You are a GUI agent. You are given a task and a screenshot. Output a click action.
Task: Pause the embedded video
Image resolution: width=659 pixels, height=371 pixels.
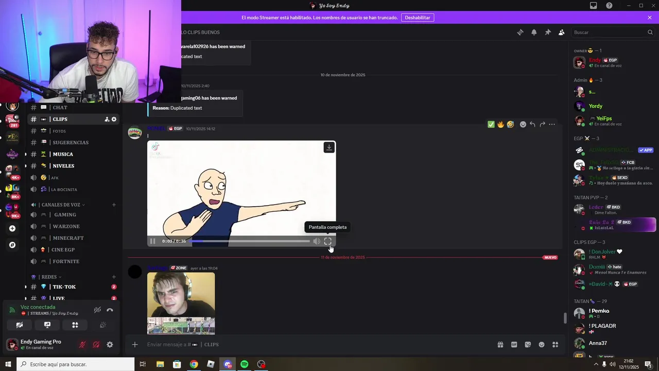tap(153, 241)
